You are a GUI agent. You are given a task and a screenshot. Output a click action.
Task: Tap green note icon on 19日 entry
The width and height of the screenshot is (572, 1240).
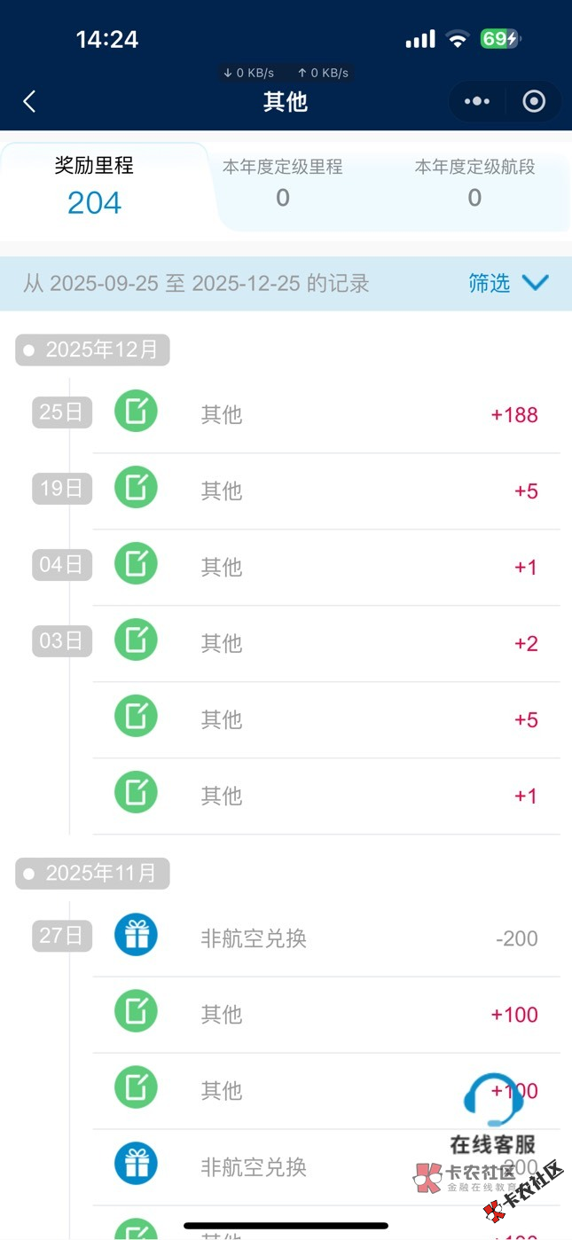[x=136, y=489]
